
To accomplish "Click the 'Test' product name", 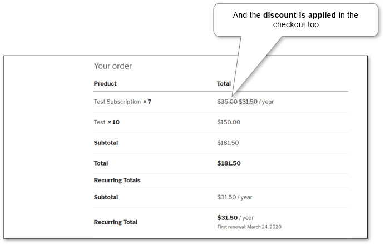I will pyautogui.click(x=100, y=122).
